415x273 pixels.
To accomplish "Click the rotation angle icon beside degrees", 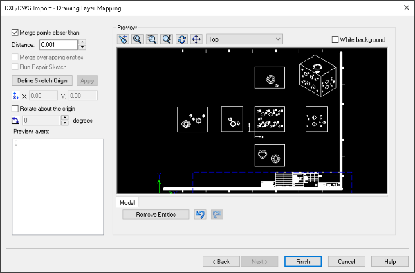I will pyautogui.click(x=15, y=121).
